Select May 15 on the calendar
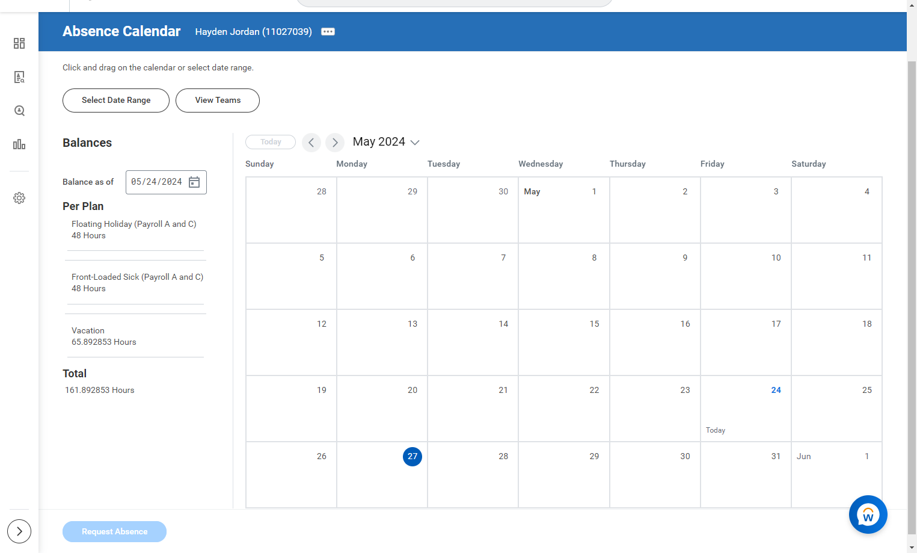Viewport: 917px width, 553px height. [x=564, y=342]
